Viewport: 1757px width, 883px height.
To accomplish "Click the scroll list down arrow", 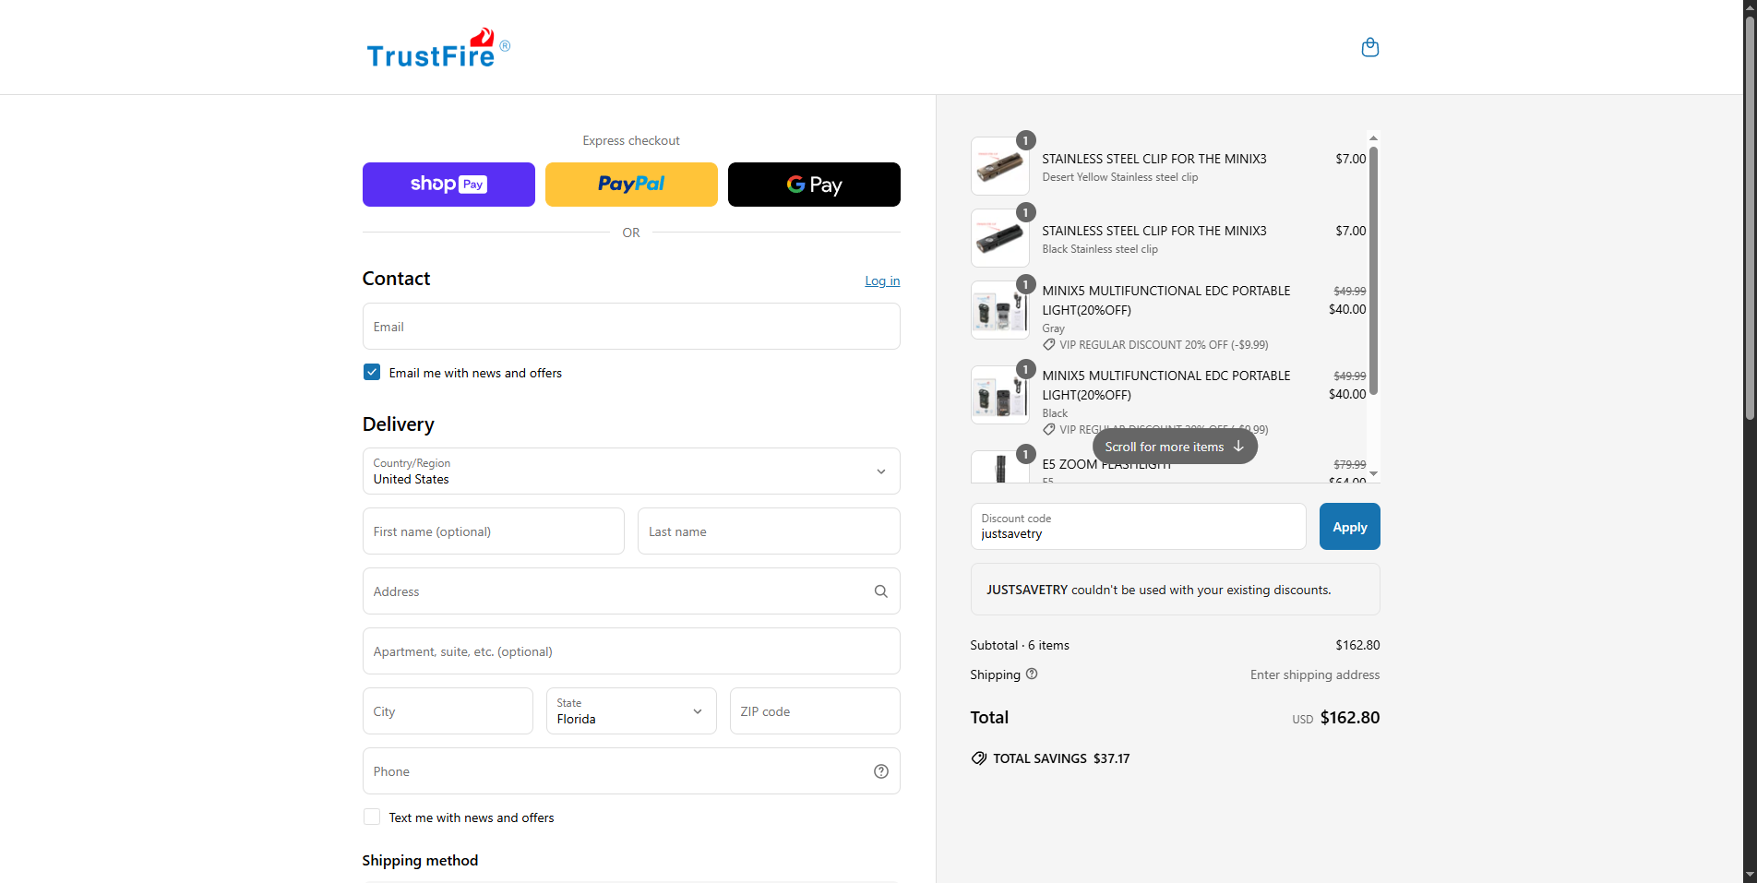I will tap(1373, 473).
